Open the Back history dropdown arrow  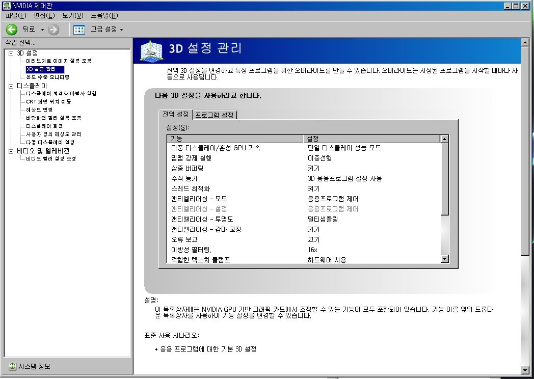42,30
